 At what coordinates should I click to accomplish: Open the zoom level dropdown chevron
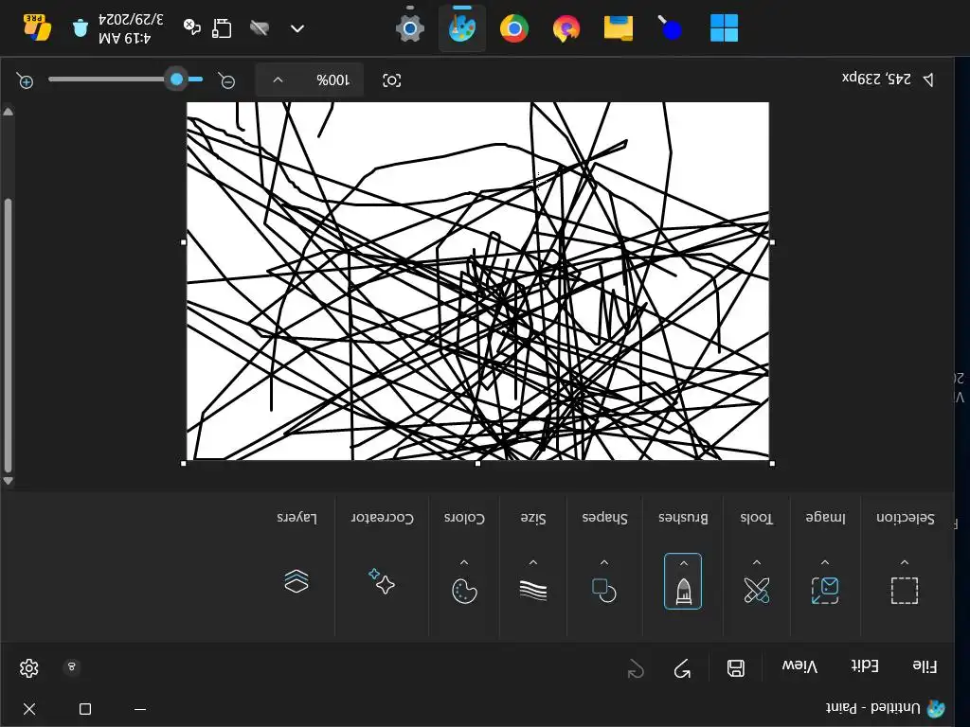click(278, 80)
